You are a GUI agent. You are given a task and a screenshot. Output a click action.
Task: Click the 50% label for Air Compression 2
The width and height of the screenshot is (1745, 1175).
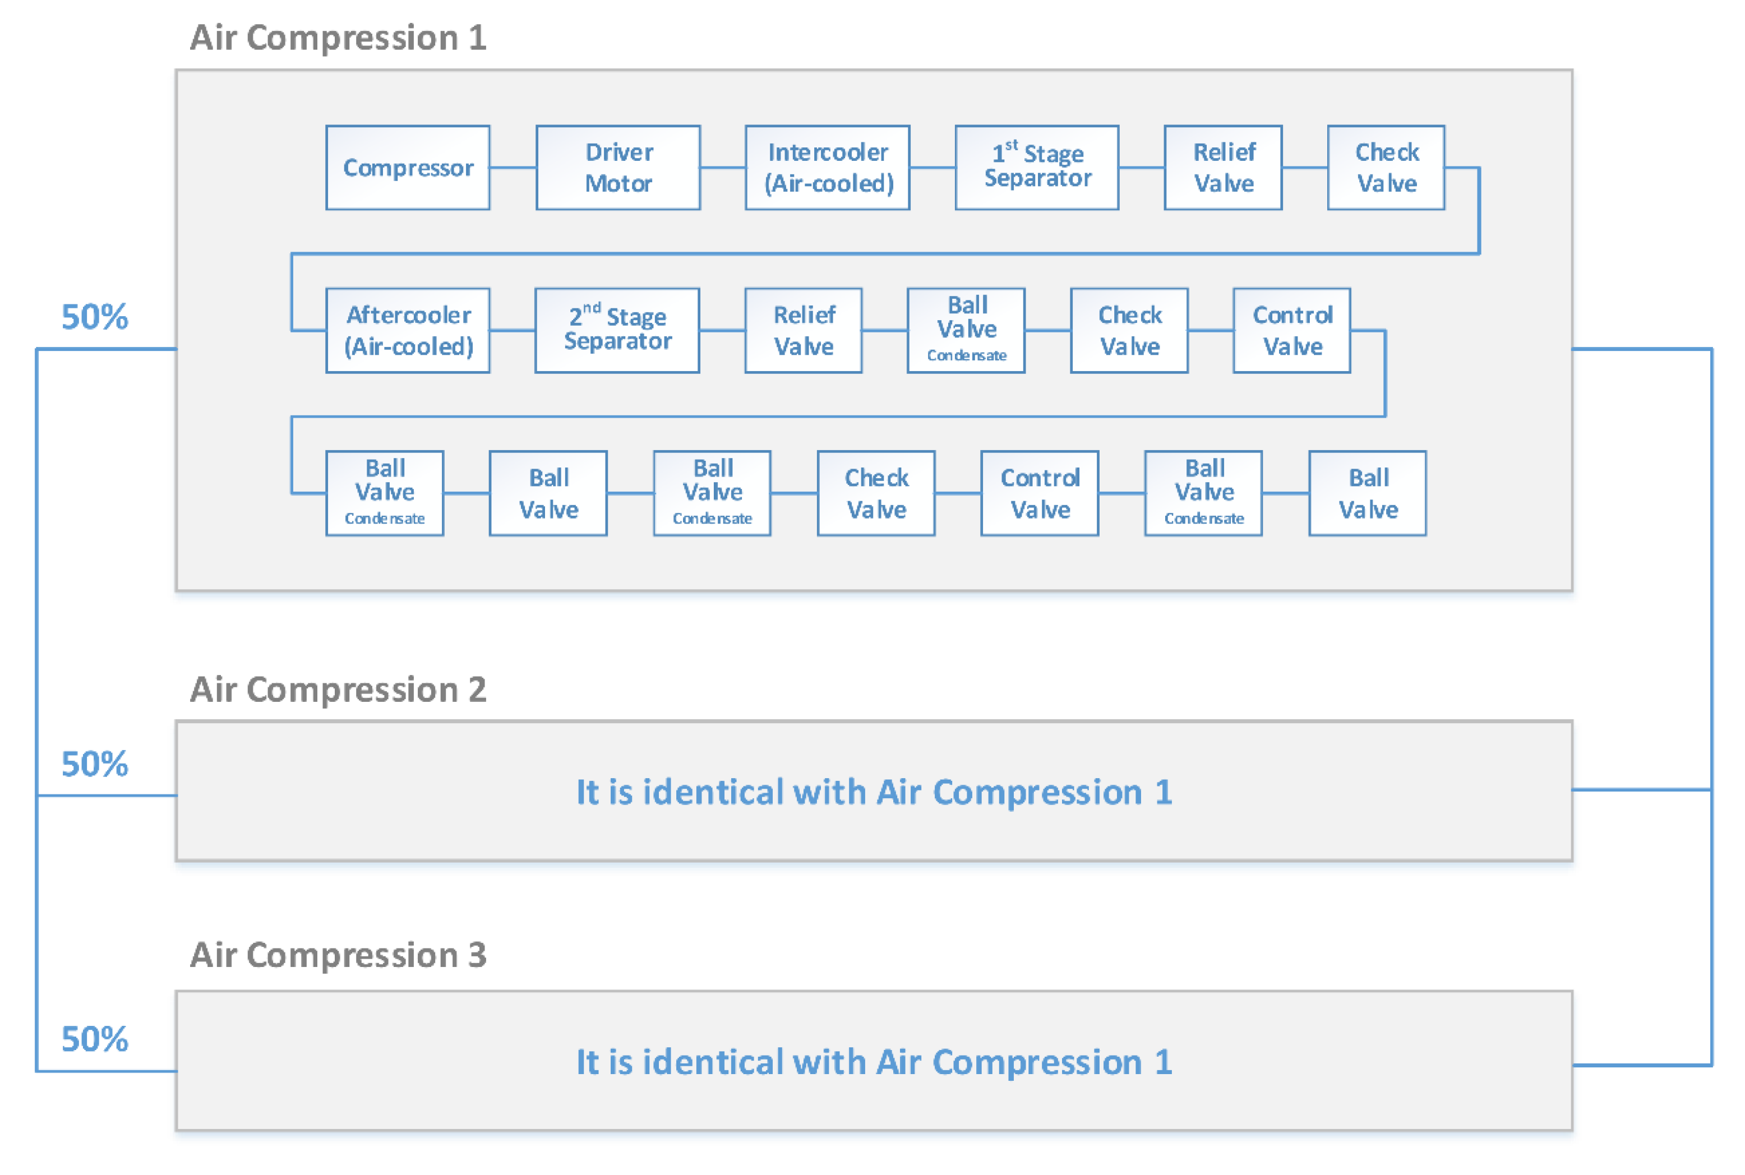coord(94,764)
